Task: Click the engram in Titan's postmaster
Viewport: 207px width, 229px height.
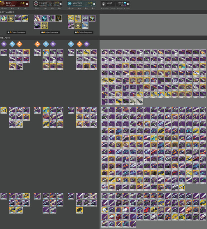Action: click(x=11, y=19)
